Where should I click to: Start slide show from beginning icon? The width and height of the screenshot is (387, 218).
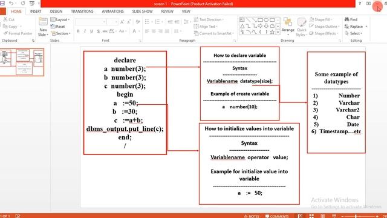click(32, 3)
